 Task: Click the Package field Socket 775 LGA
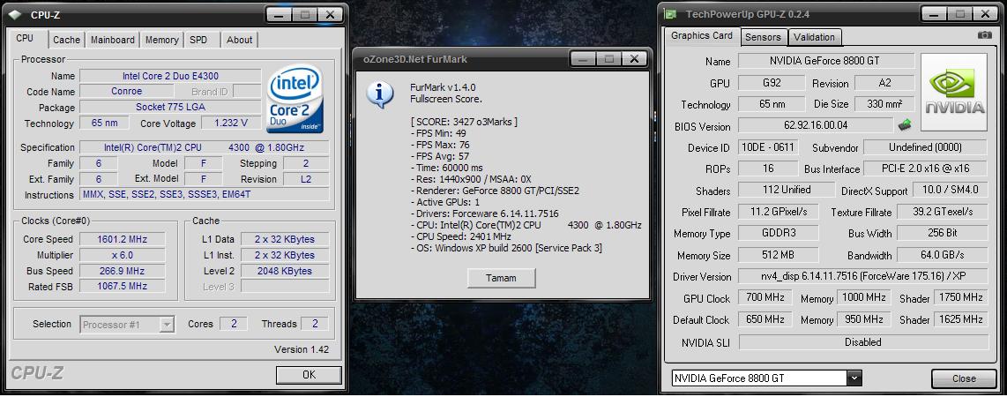[x=170, y=108]
